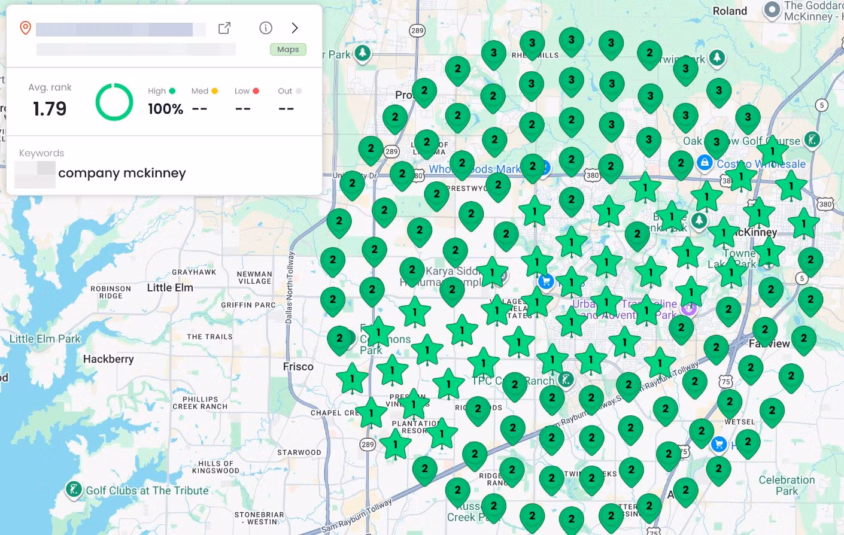
Task: Click the NEWMAN VILLAGE neighborhood label
Action: coord(254,278)
